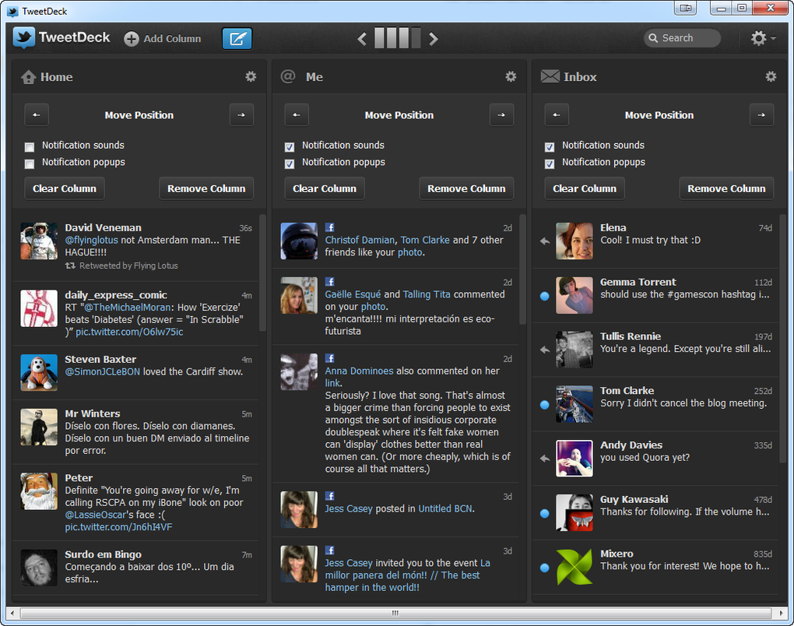Remove Column for the Home column
The image size is (794, 626).
[206, 188]
